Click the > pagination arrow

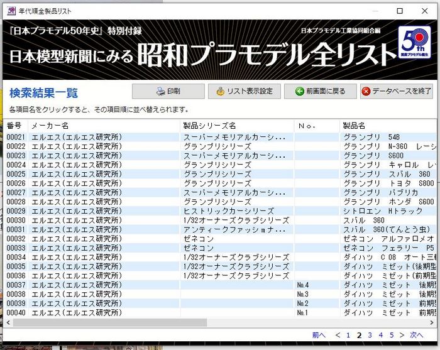pyautogui.click(x=402, y=335)
